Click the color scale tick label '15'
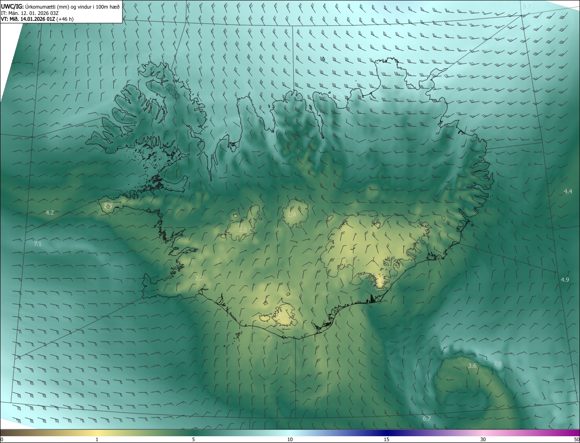The image size is (580, 443). pyautogui.click(x=387, y=439)
